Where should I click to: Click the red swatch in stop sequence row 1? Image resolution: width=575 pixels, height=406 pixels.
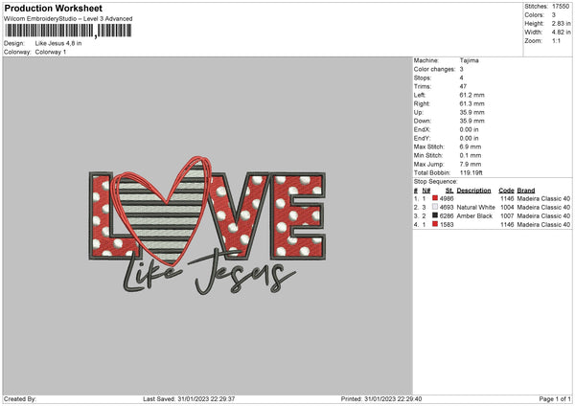click(435, 198)
